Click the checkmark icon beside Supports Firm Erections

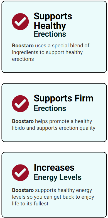(20, 104)
